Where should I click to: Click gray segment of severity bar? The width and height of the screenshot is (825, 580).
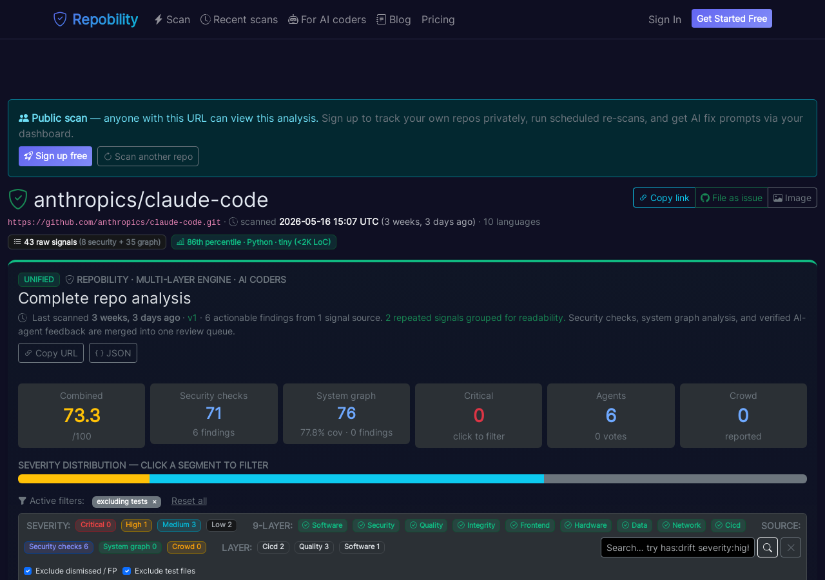[x=675, y=479]
